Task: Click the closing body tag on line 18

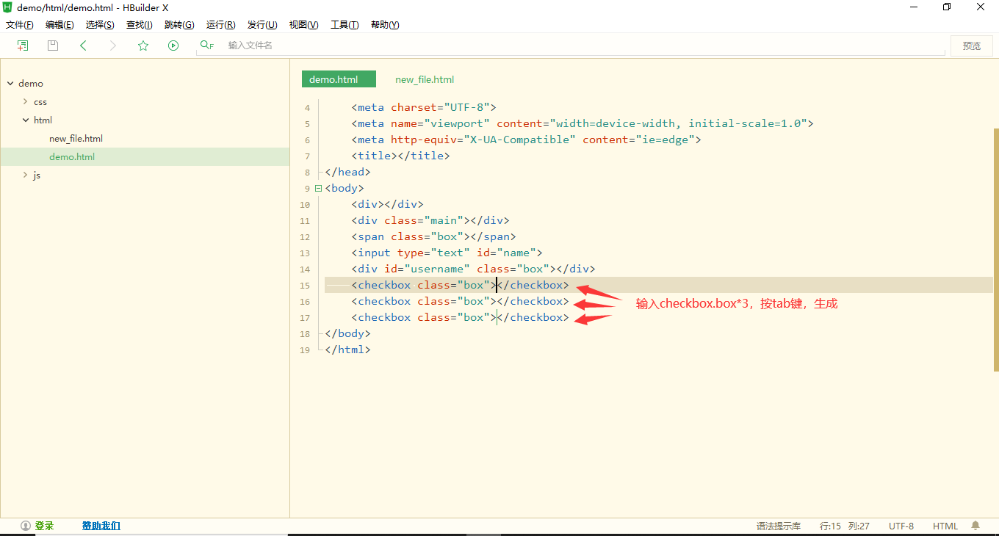Action: tap(347, 333)
